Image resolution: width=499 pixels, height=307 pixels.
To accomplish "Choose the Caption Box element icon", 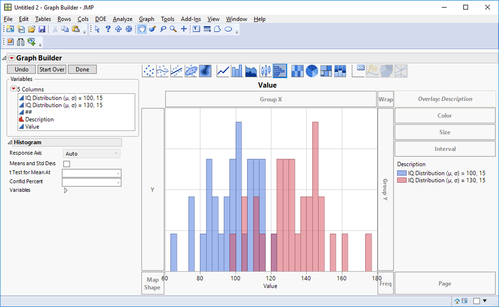I will point(358,71).
